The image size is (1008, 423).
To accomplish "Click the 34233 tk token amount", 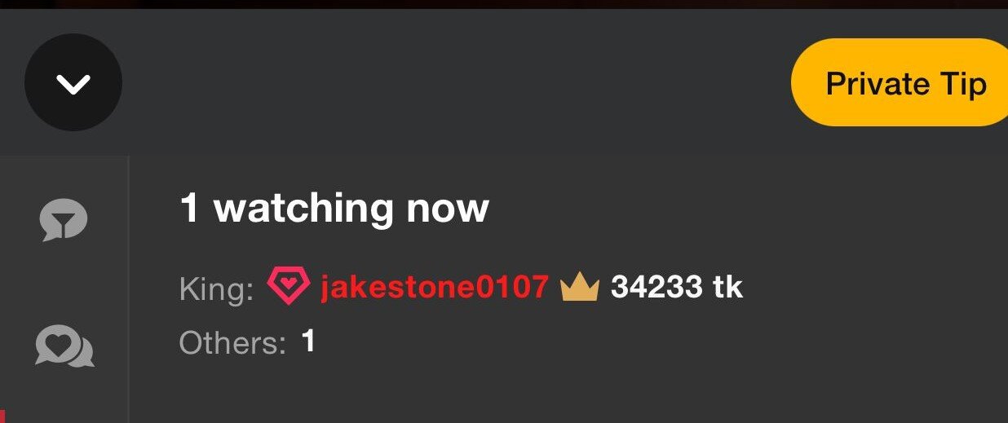I will point(677,287).
